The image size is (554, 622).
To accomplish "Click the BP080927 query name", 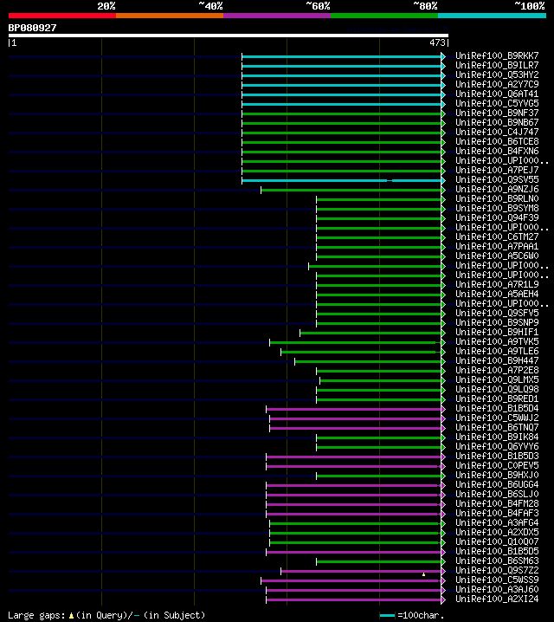I will pos(33,28).
